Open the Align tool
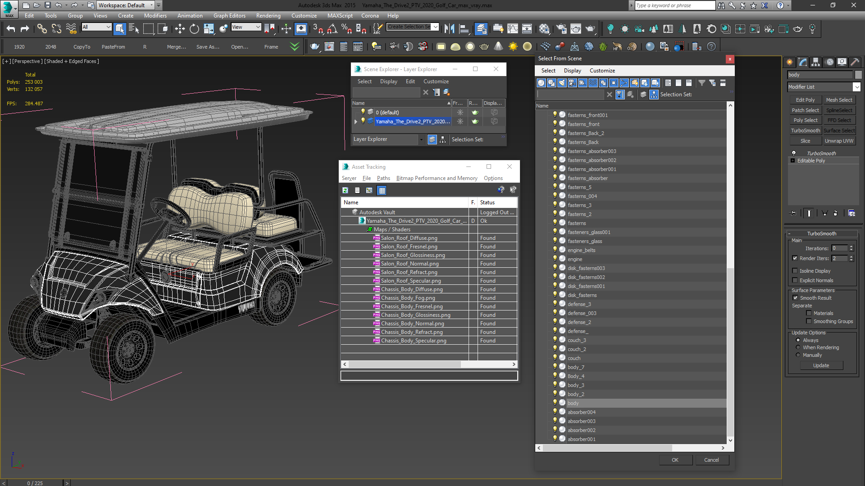The height and width of the screenshot is (486, 865). [464, 29]
